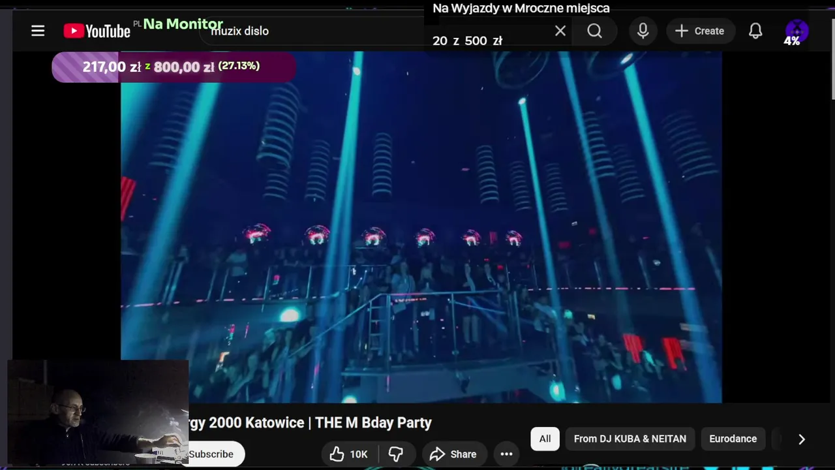The width and height of the screenshot is (835, 470).
Task: Open the Create menu
Action: pyautogui.click(x=699, y=31)
